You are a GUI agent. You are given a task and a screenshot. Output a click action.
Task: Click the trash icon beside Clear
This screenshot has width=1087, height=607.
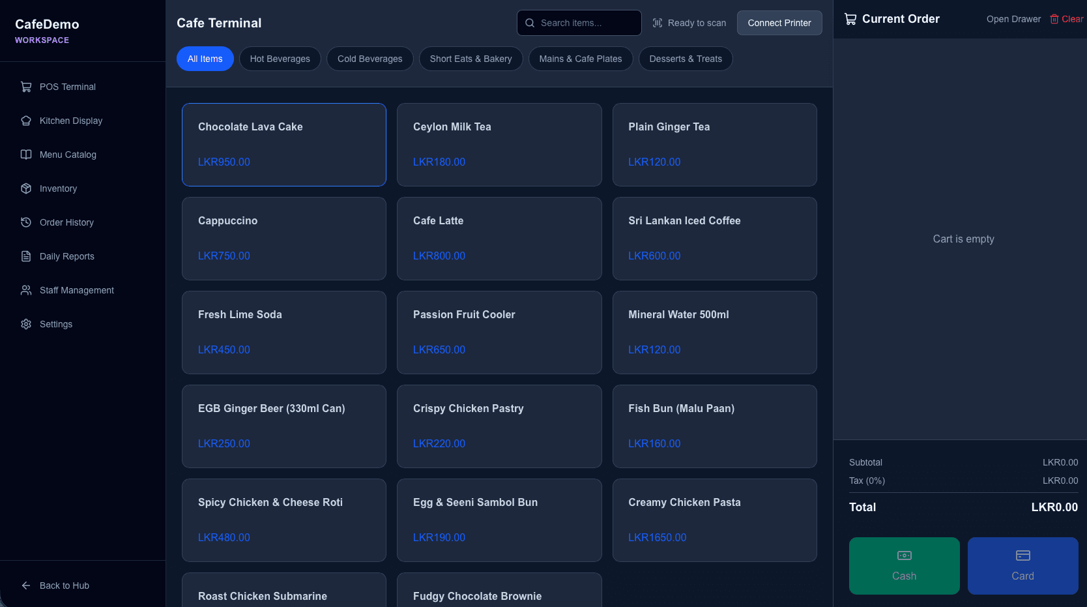(x=1054, y=19)
